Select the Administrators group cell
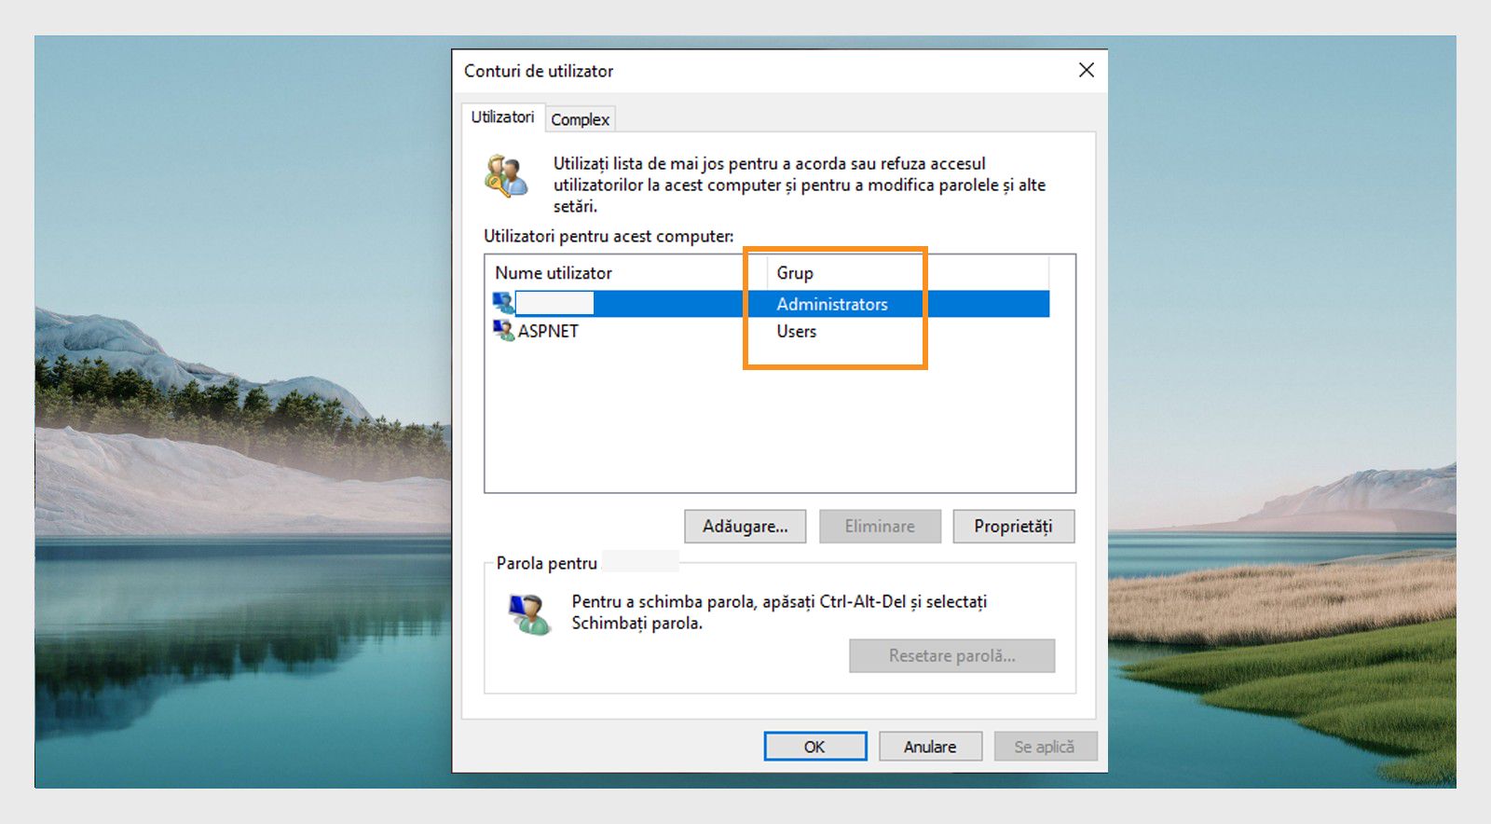The image size is (1491, 824). point(832,304)
